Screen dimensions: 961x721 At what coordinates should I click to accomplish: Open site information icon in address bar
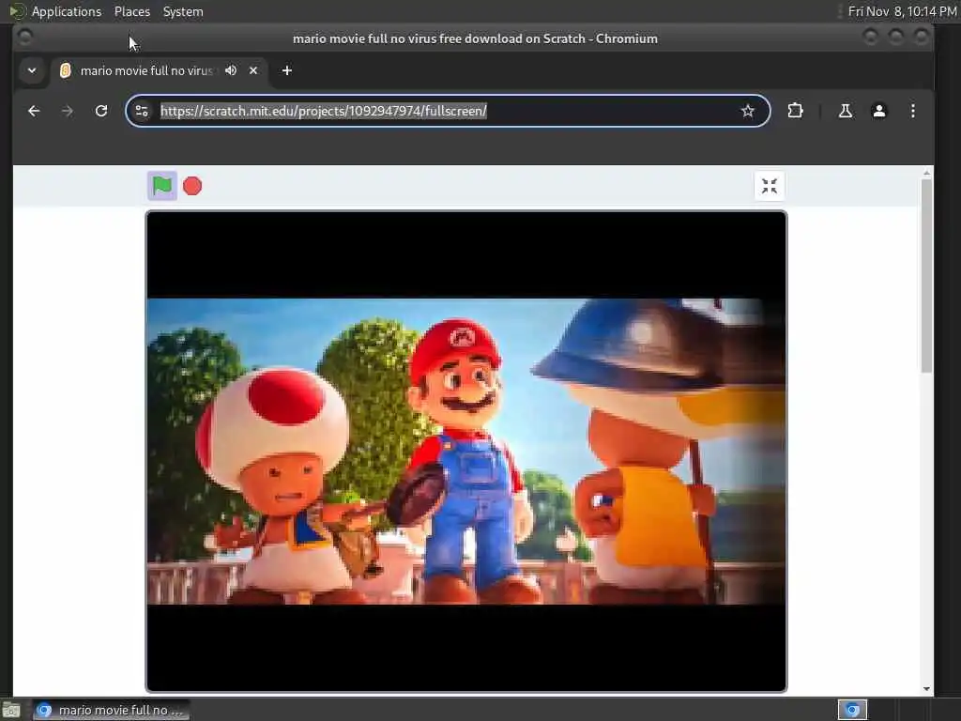142,111
